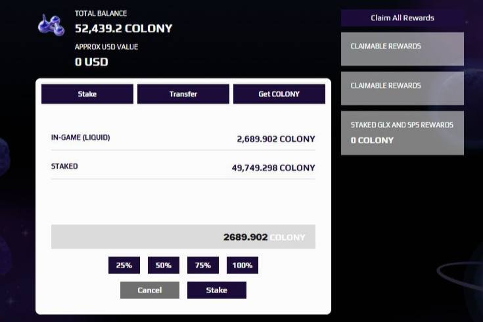Viewport: 483px width, 322px height.
Task: Open the Transfer tab
Action: (183, 94)
